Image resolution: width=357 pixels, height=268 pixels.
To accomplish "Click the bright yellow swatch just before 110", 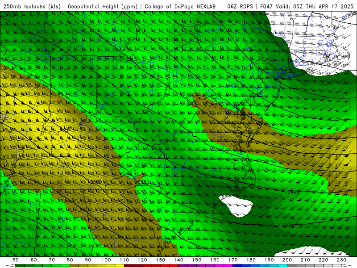I will (x=120, y=266).
